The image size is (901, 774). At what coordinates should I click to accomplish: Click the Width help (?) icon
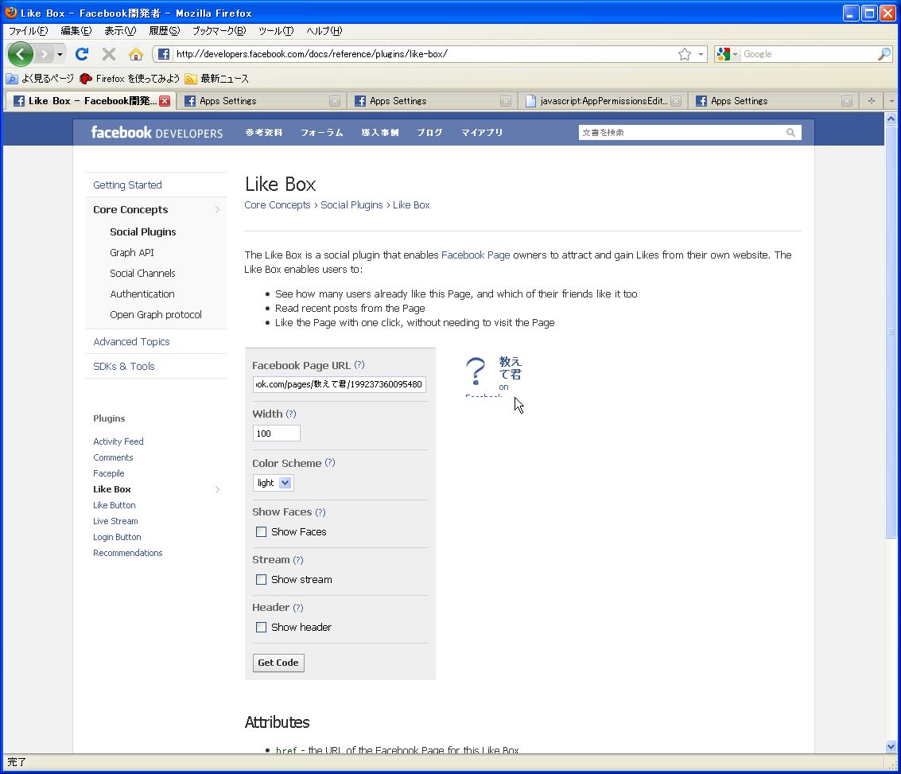coord(291,414)
